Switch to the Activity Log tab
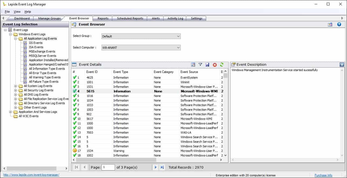The height and width of the screenshot is (178, 347). pos(175,18)
